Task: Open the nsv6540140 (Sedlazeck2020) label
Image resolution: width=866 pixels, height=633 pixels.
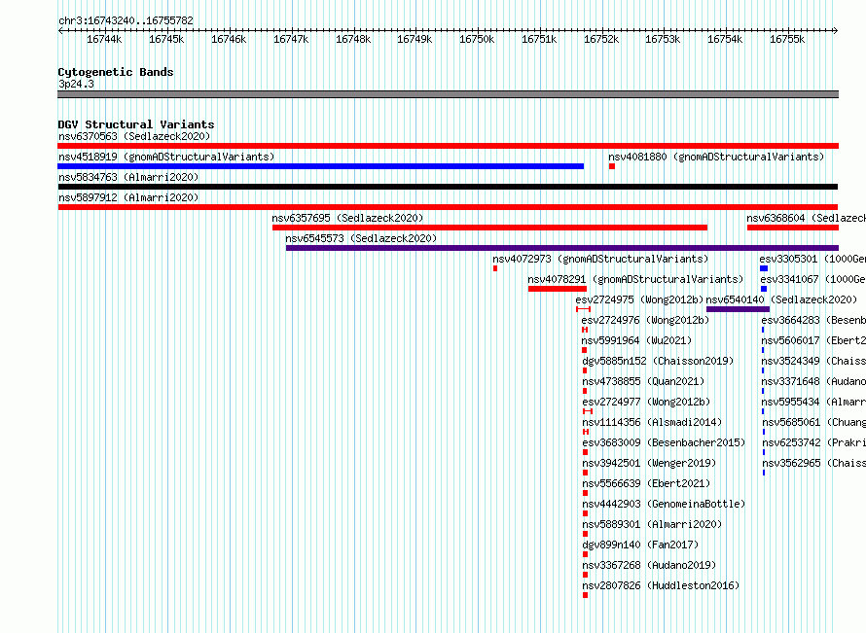Action: click(x=781, y=299)
